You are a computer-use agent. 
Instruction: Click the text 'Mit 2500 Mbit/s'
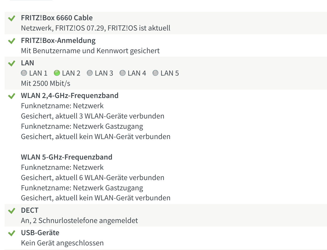45,83
